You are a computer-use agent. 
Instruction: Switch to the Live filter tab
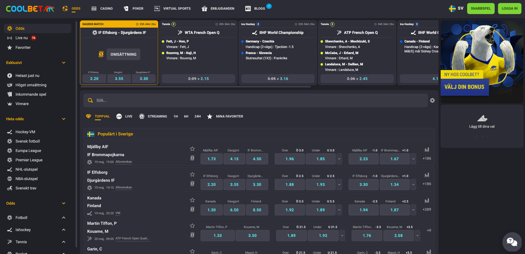[x=124, y=116]
